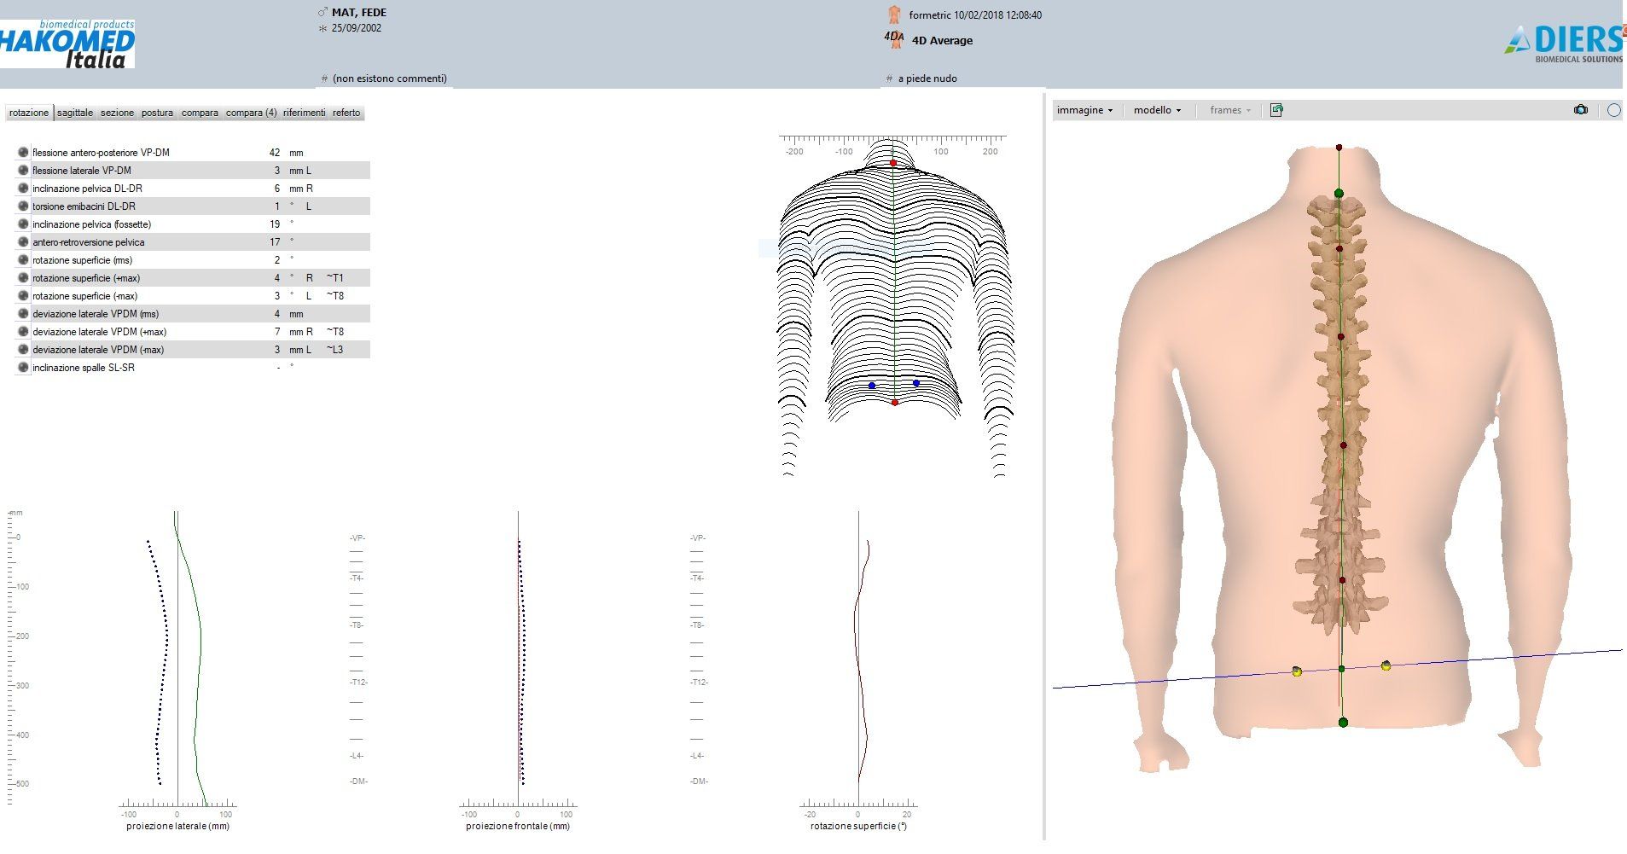Click the inclinazione pelvica DL-DR label
Screen dimensions: 1627x854
87,189
